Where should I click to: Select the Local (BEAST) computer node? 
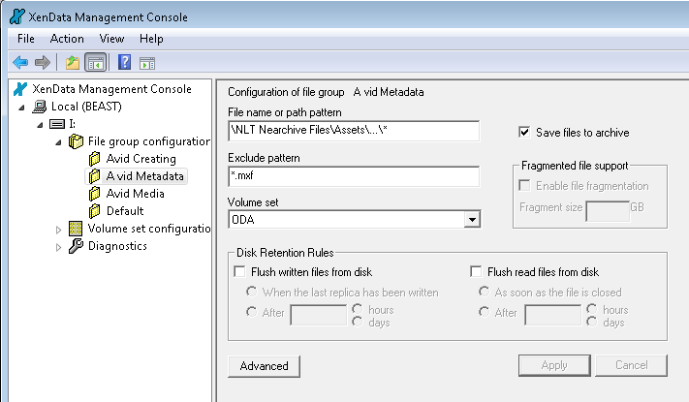point(77,107)
